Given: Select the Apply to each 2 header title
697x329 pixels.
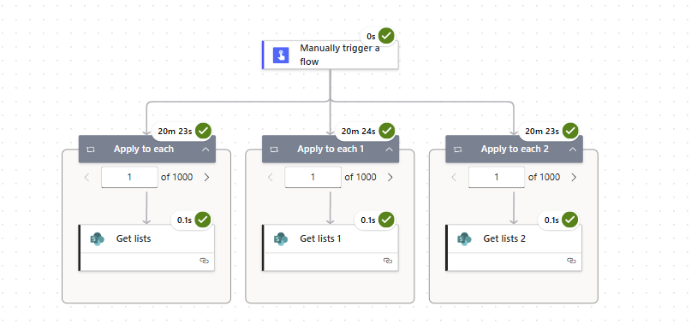Looking at the screenshot, I should tap(515, 150).
